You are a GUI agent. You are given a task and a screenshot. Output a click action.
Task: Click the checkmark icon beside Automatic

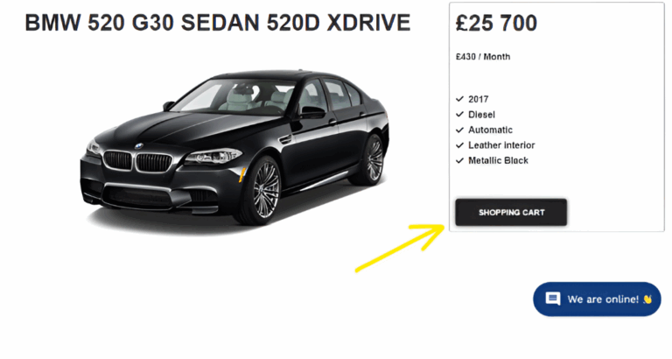460,130
